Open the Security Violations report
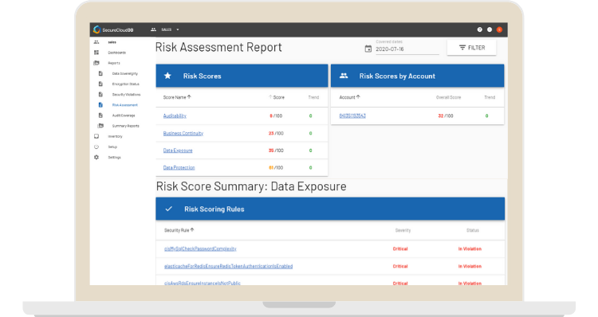598x317 pixels. 126,95
